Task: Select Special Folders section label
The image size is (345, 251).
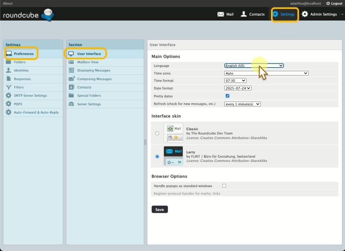Action: click(89, 95)
